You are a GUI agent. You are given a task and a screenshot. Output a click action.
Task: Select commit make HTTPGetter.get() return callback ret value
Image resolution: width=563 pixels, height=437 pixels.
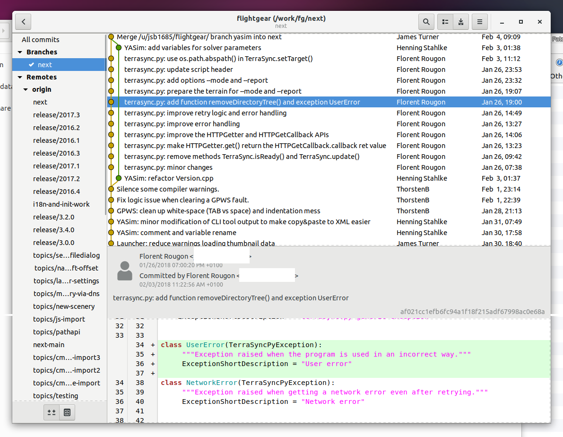(329, 146)
